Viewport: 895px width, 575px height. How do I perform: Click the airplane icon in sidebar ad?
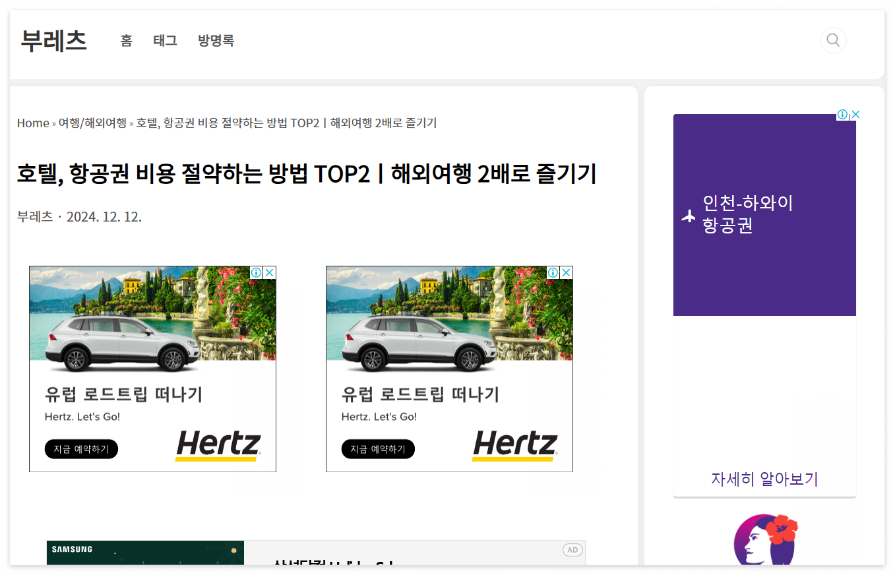coord(689,215)
